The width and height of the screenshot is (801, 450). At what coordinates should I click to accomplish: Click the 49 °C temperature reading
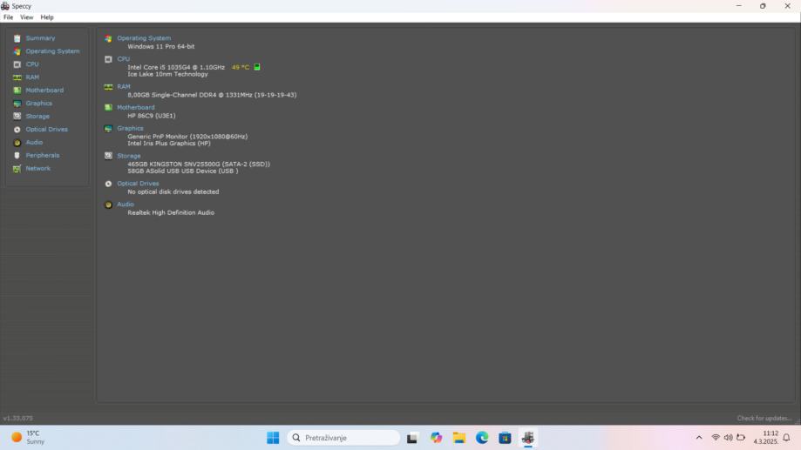click(241, 67)
